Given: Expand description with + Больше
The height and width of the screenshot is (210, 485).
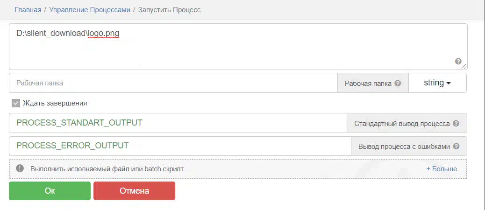Looking at the screenshot, I should click(x=442, y=169).
